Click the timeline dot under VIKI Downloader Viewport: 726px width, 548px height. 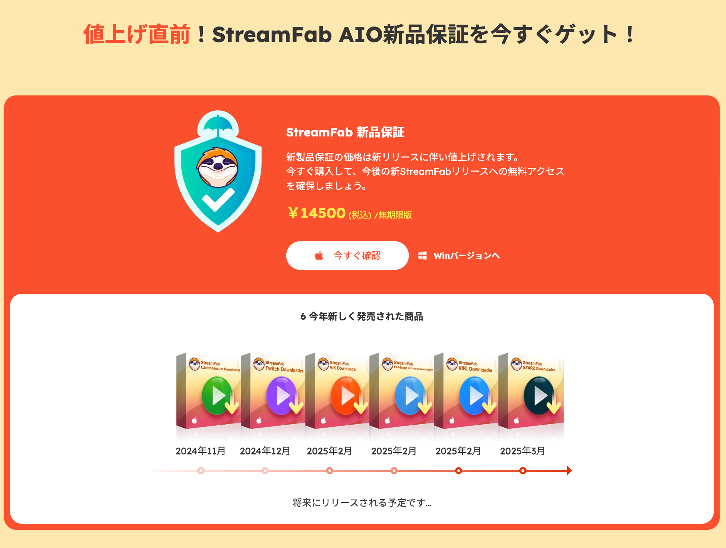click(x=458, y=470)
